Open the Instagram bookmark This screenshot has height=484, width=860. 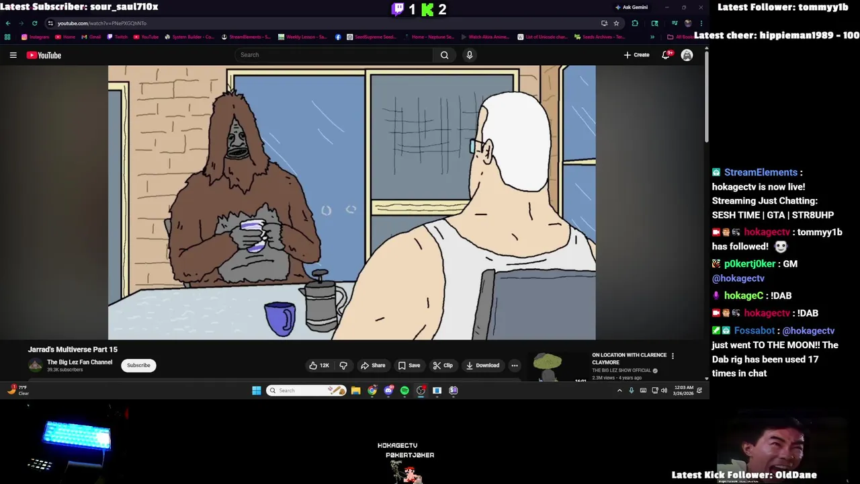coord(36,37)
